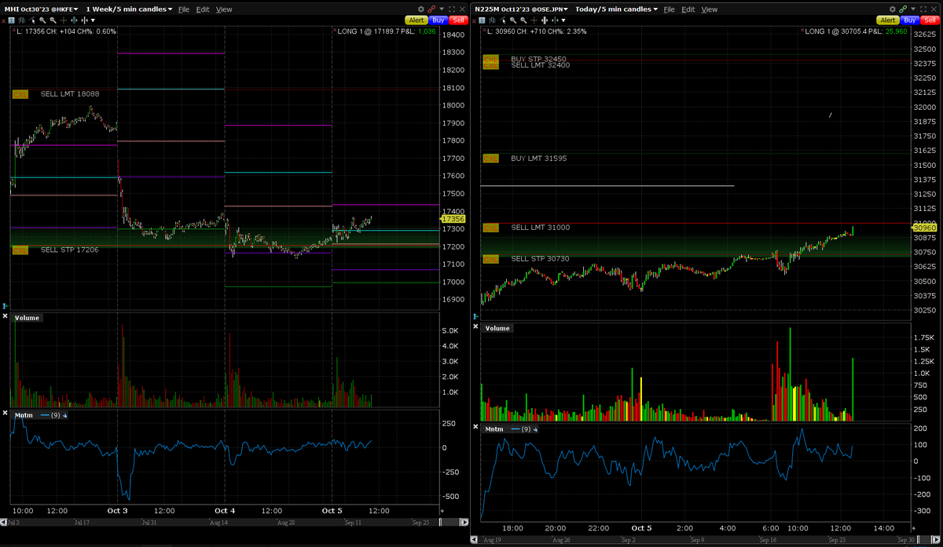Click the blue table icon in N225M toolbar
The image size is (943, 547).
[x=482, y=20]
